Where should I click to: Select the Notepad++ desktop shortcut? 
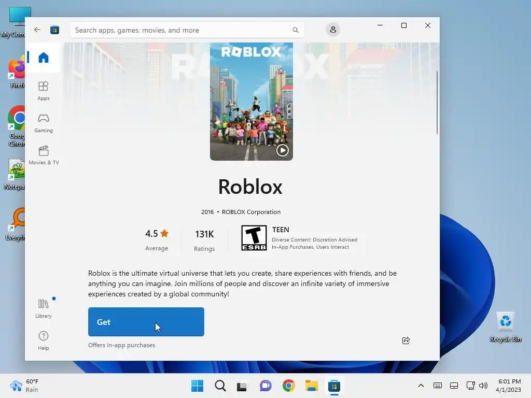click(x=14, y=174)
